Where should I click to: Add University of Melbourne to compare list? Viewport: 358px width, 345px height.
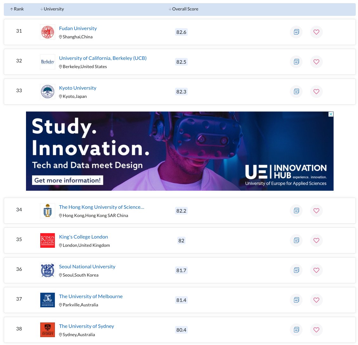click(x=296, y=300)
